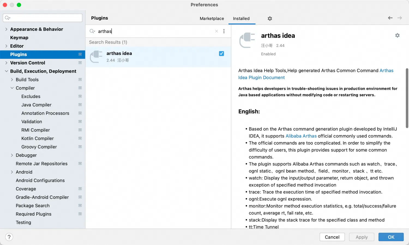
Task: Go back using the left arrow
Action: [390, 18]
